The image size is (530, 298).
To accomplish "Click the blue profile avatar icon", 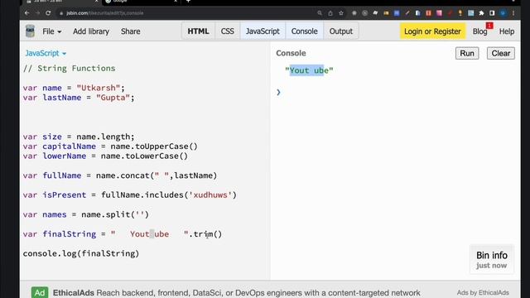I will (x=503, y=13).
